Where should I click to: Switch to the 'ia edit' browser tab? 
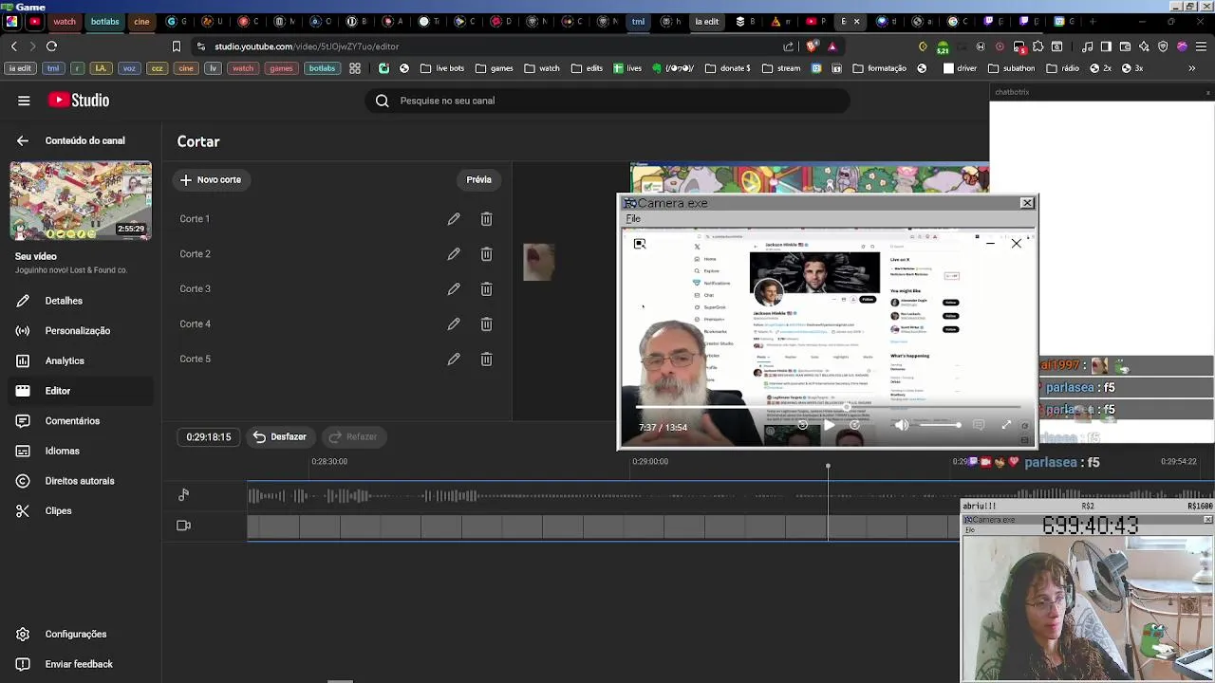[x=707, y=21]
